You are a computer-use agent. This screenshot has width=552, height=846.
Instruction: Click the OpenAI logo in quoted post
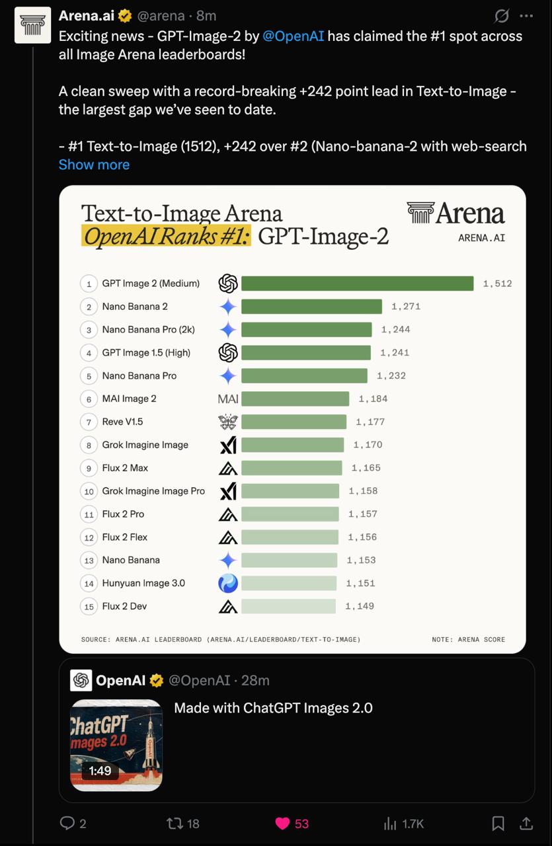(x=81, y=680)
